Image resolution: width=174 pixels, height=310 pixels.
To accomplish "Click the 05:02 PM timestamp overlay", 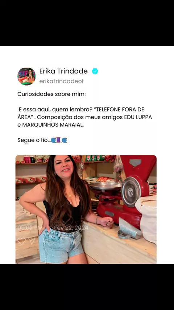I will tap(30, 228).
